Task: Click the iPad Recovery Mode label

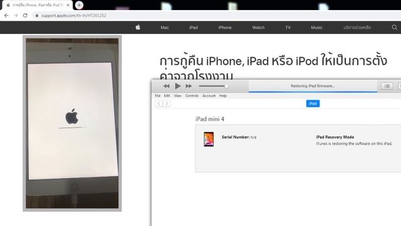Action: pyautogui.click(x=335, y=137)
